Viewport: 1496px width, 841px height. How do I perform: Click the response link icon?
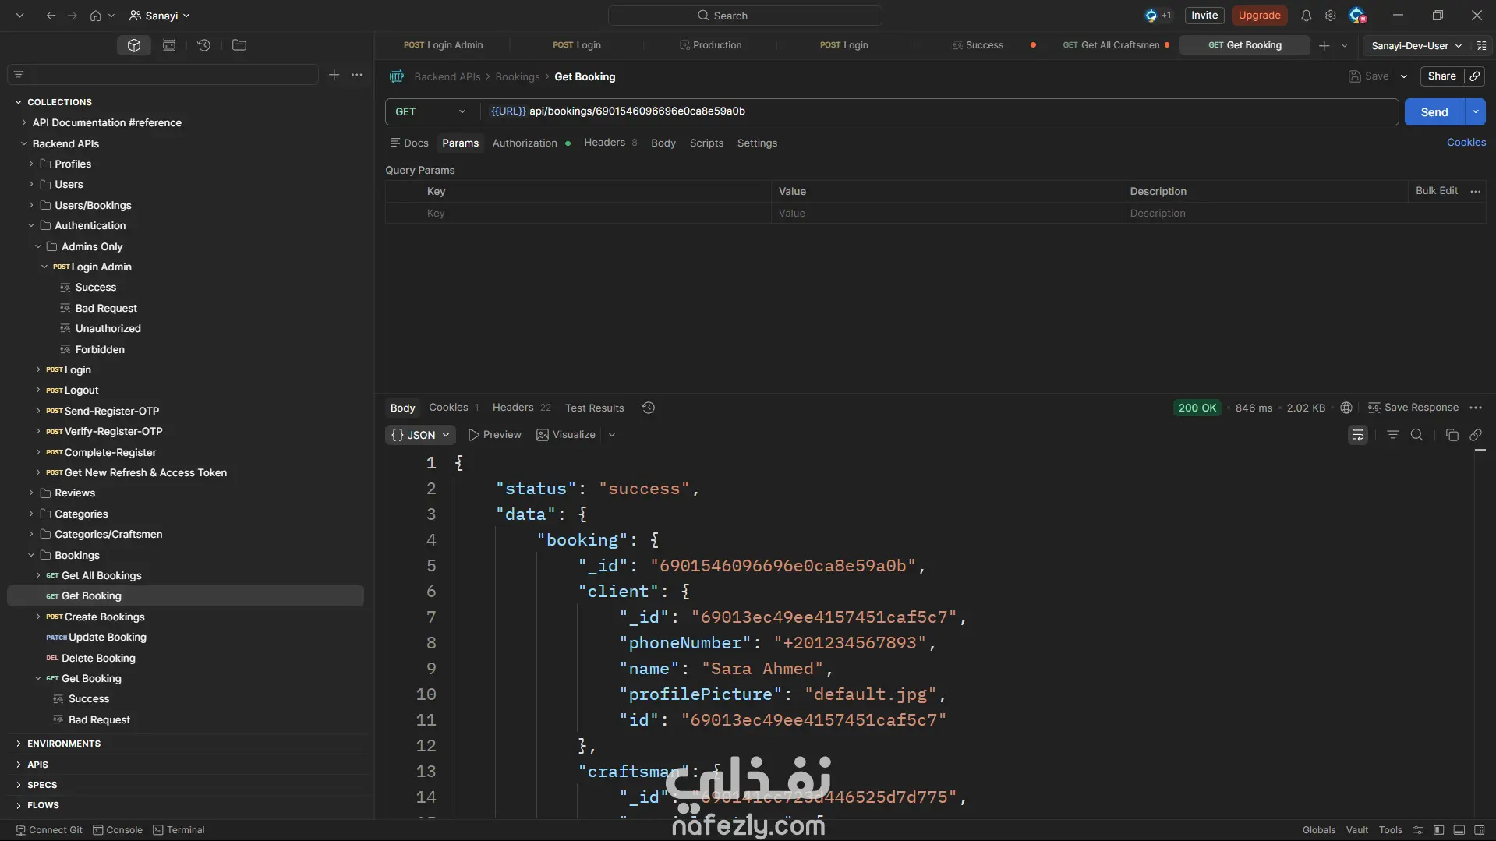pos(1476,435)
